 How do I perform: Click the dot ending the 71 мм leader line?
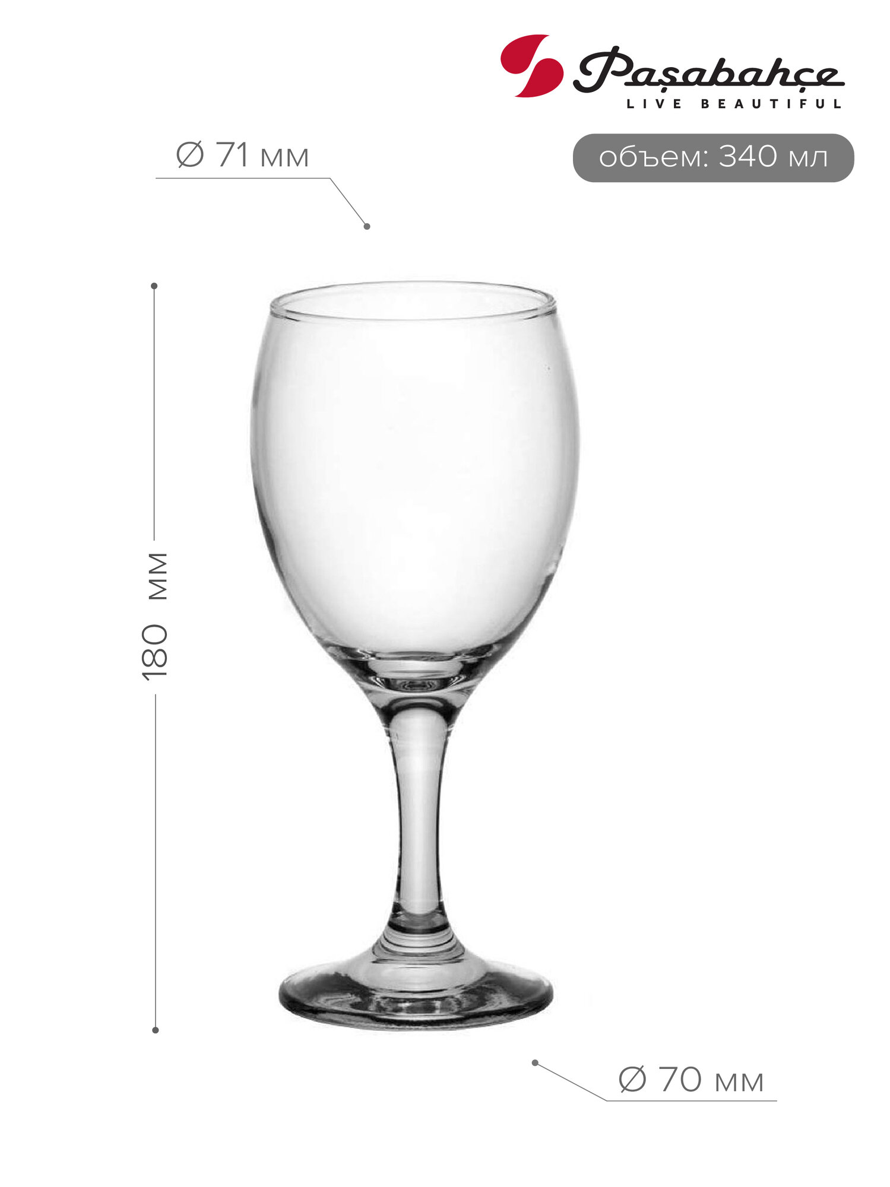click(367, 226)
